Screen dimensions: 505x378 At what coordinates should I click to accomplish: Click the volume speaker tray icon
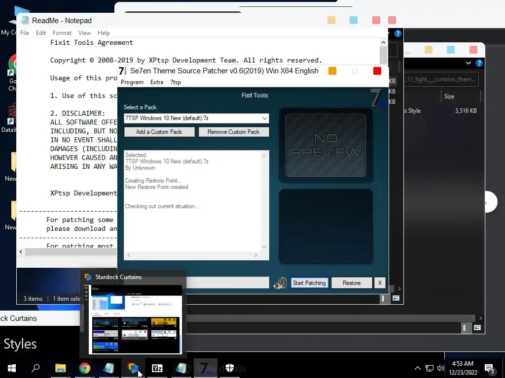pos(440,368)
